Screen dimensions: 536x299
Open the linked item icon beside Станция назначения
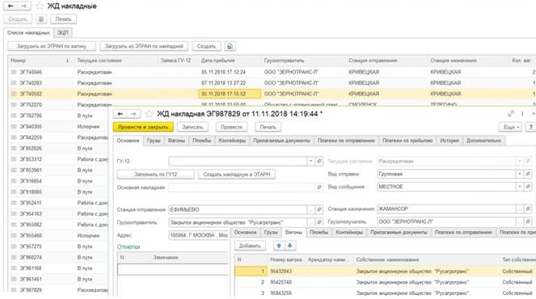(528, 208)
